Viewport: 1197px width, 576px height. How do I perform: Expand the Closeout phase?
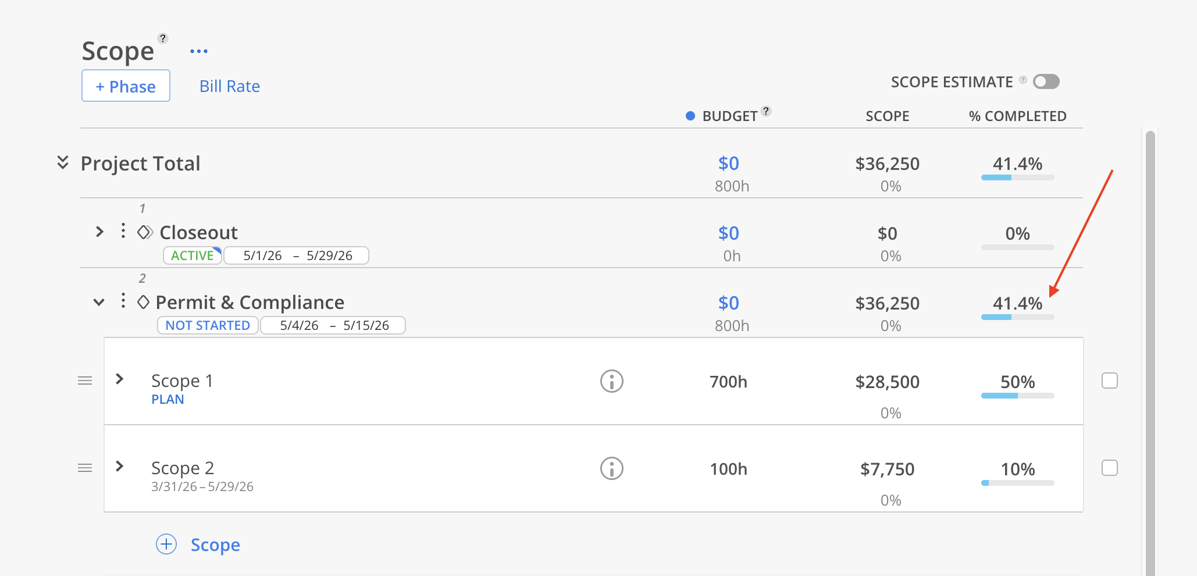[99, 232]
